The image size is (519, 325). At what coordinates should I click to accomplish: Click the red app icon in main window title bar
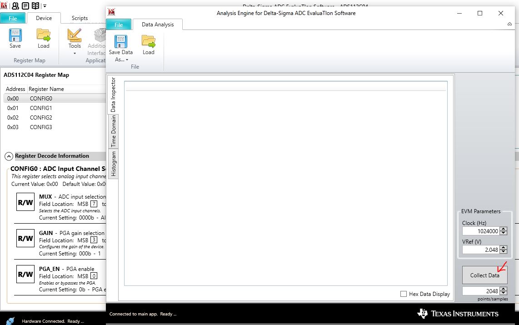[x=4, y=5]
